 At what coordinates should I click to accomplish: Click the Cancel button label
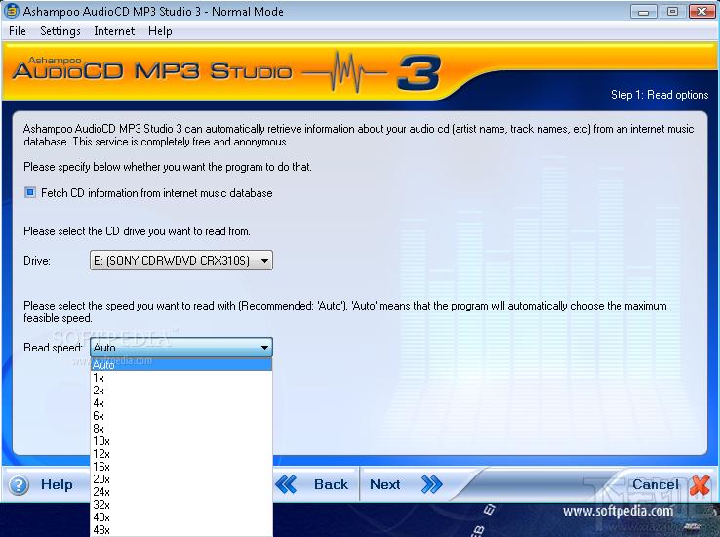point(656,484)
